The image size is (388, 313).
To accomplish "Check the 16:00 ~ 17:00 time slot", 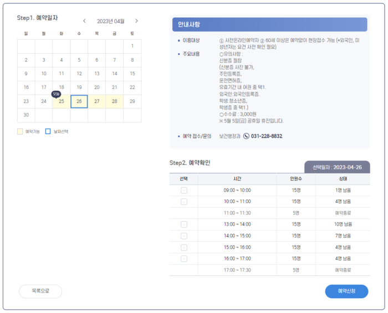I will click(184, 259).
